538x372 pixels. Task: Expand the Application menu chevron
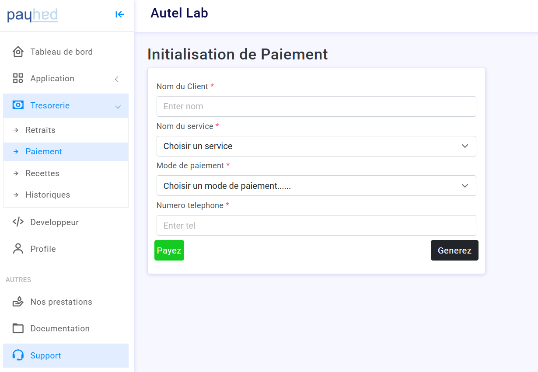pos(116,79)
